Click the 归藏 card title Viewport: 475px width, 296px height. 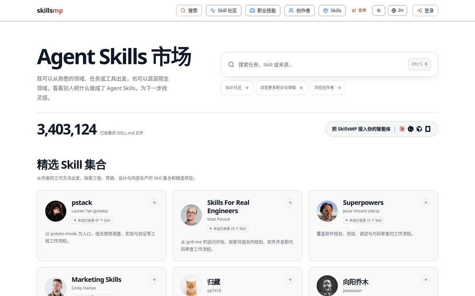coord(214,282)
